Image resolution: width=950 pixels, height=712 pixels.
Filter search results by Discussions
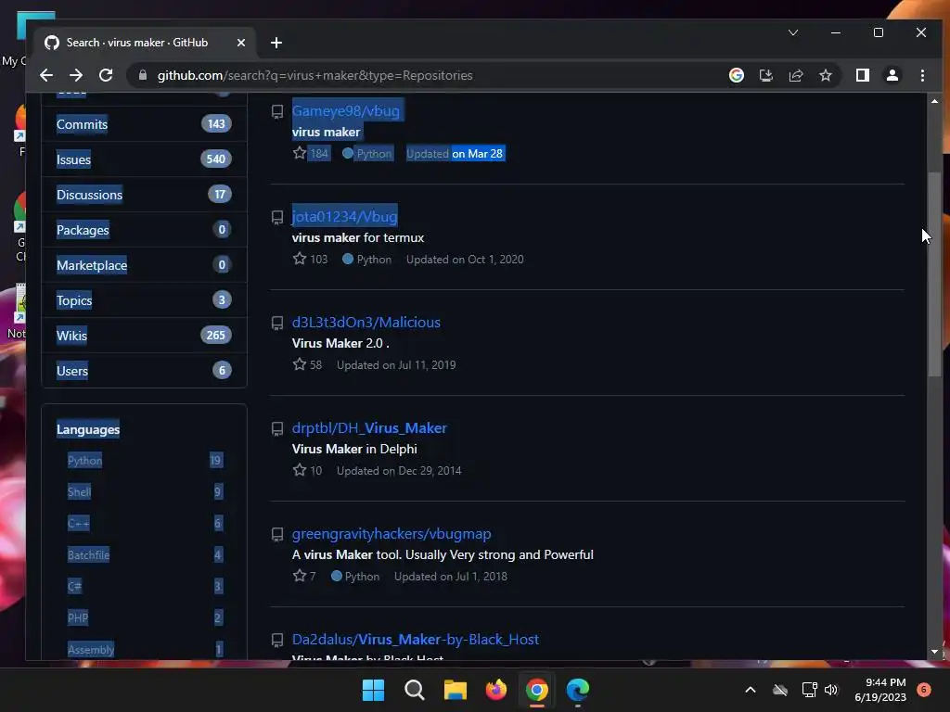[144, 195]
